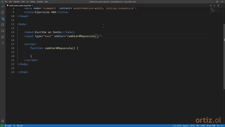Open the View menu

(x=23, y=2)
